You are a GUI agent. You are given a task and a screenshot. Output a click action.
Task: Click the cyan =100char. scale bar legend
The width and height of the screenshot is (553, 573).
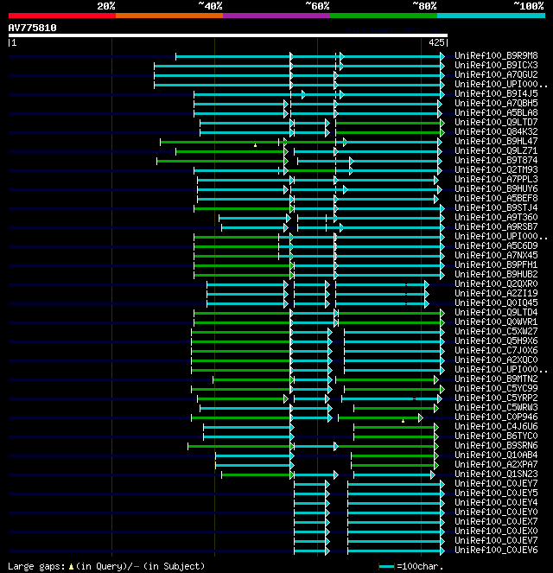pyautogui.click(x=387, y=566)
